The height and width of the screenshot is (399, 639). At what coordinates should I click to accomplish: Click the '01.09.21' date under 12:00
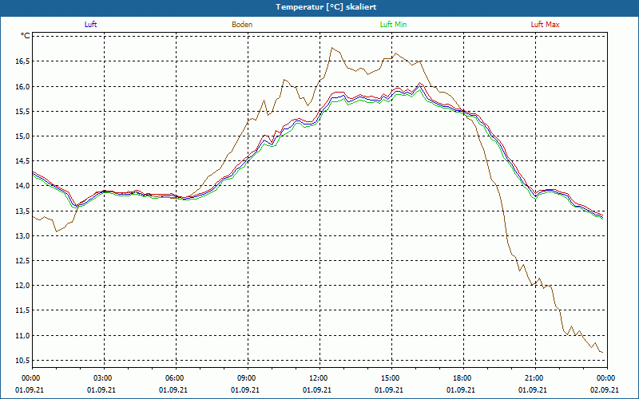point(316,389)
